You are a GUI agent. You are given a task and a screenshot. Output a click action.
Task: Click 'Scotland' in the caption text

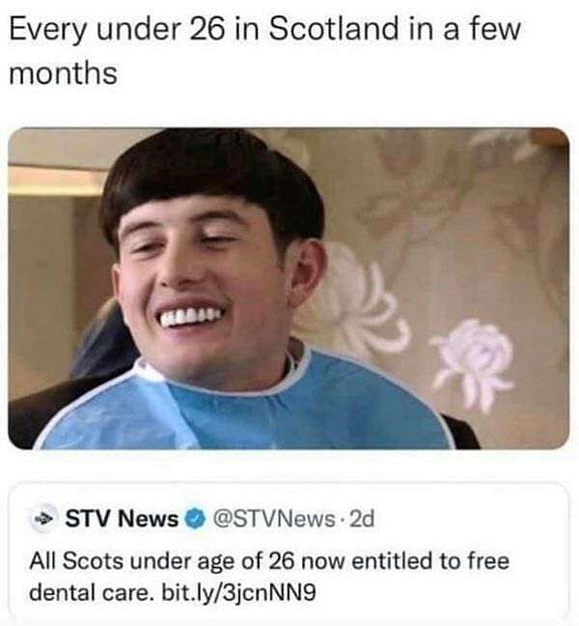click(333, 30)
